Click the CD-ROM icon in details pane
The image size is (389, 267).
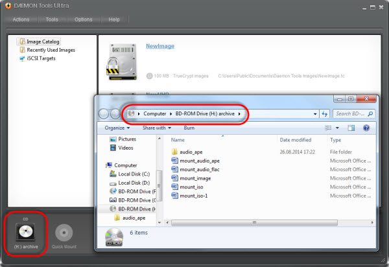[x=114, y=237]
